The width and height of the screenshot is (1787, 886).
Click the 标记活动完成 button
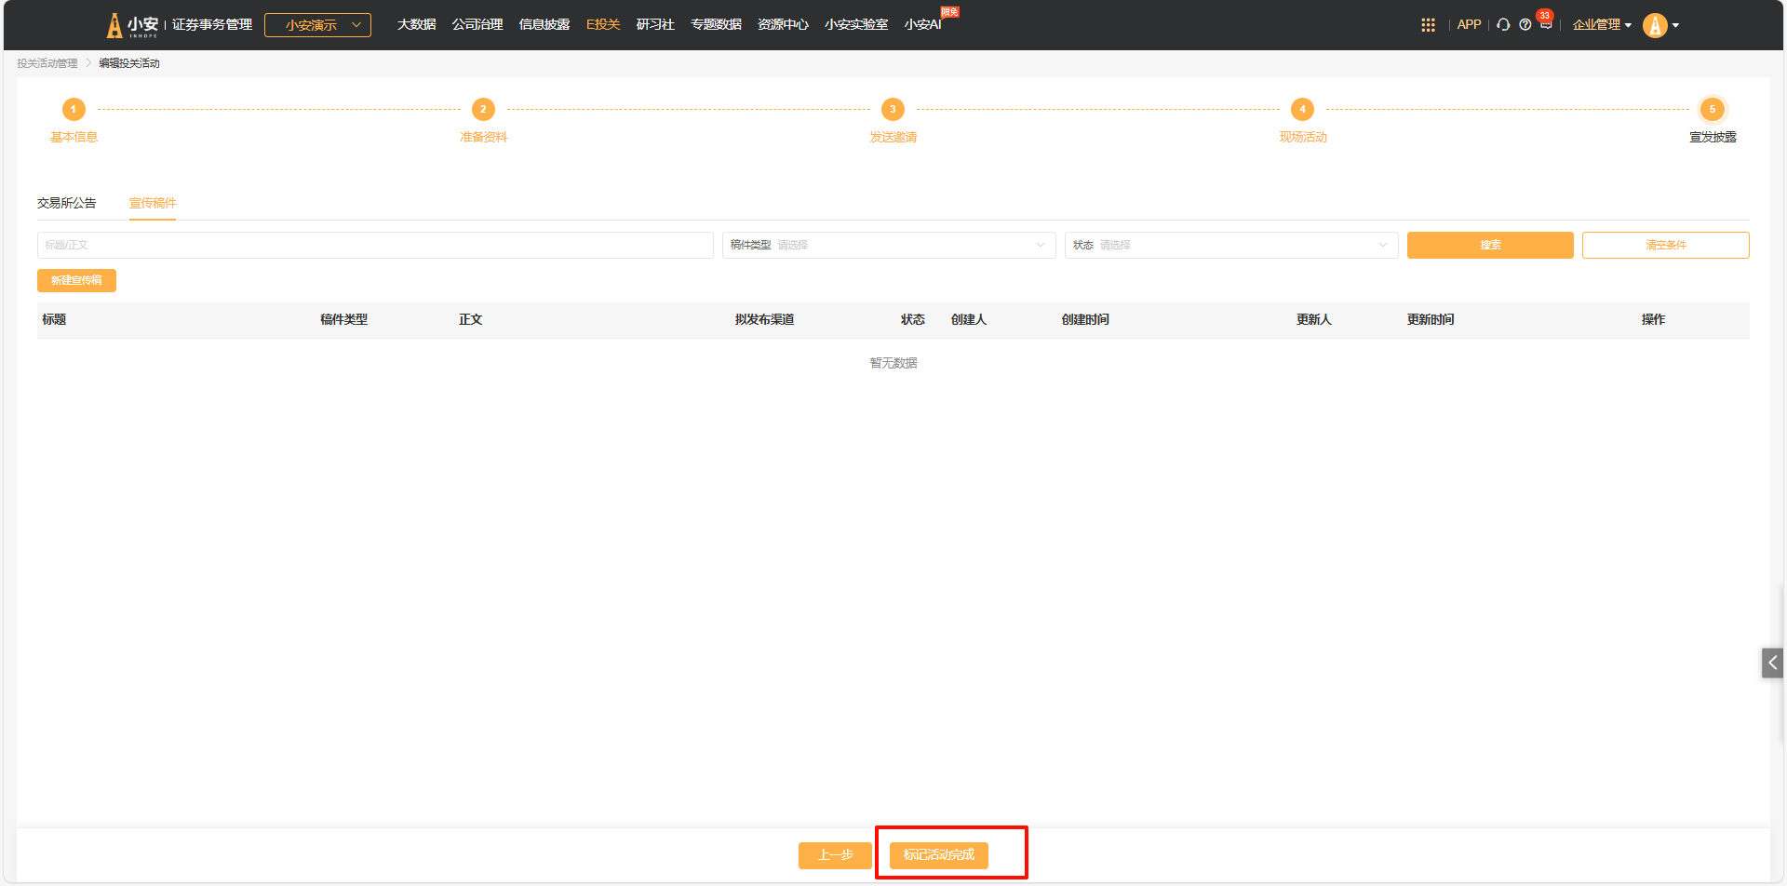tap(939, 855)
